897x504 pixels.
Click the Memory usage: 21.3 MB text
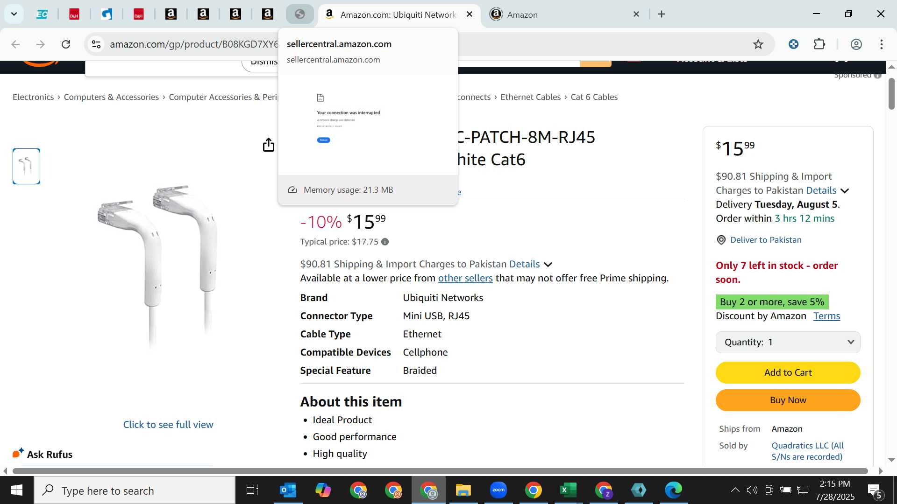[348, 190]
